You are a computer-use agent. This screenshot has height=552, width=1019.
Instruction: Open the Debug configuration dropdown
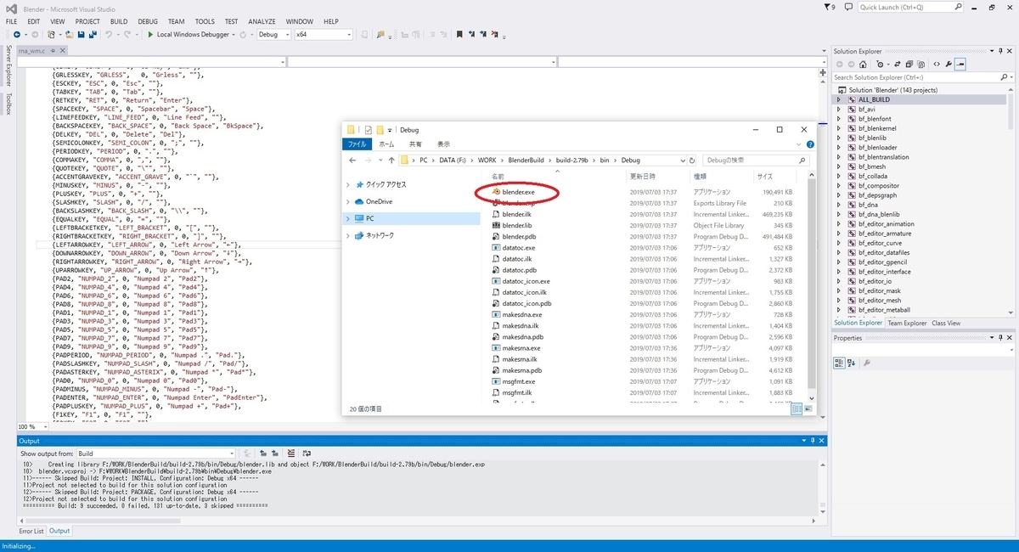click(x=273, y=35)
